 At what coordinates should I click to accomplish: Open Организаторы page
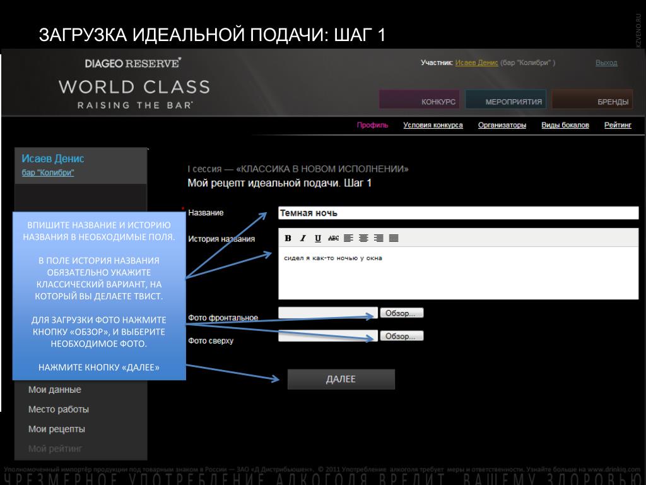click(502, 125)
